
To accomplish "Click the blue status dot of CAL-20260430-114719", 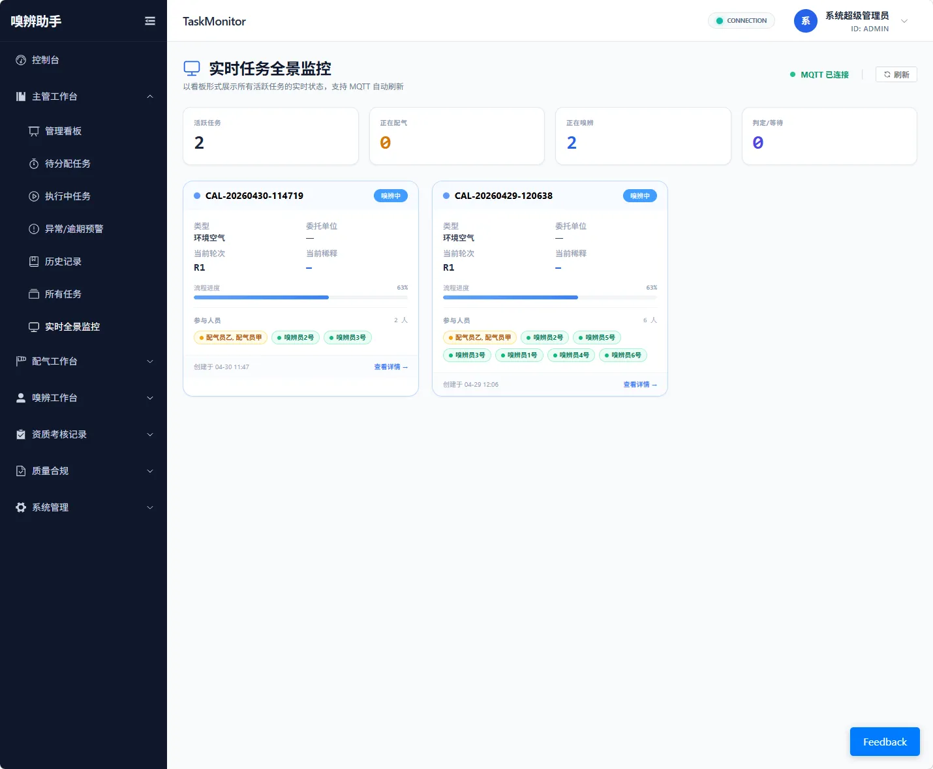I will coord(197,196).
